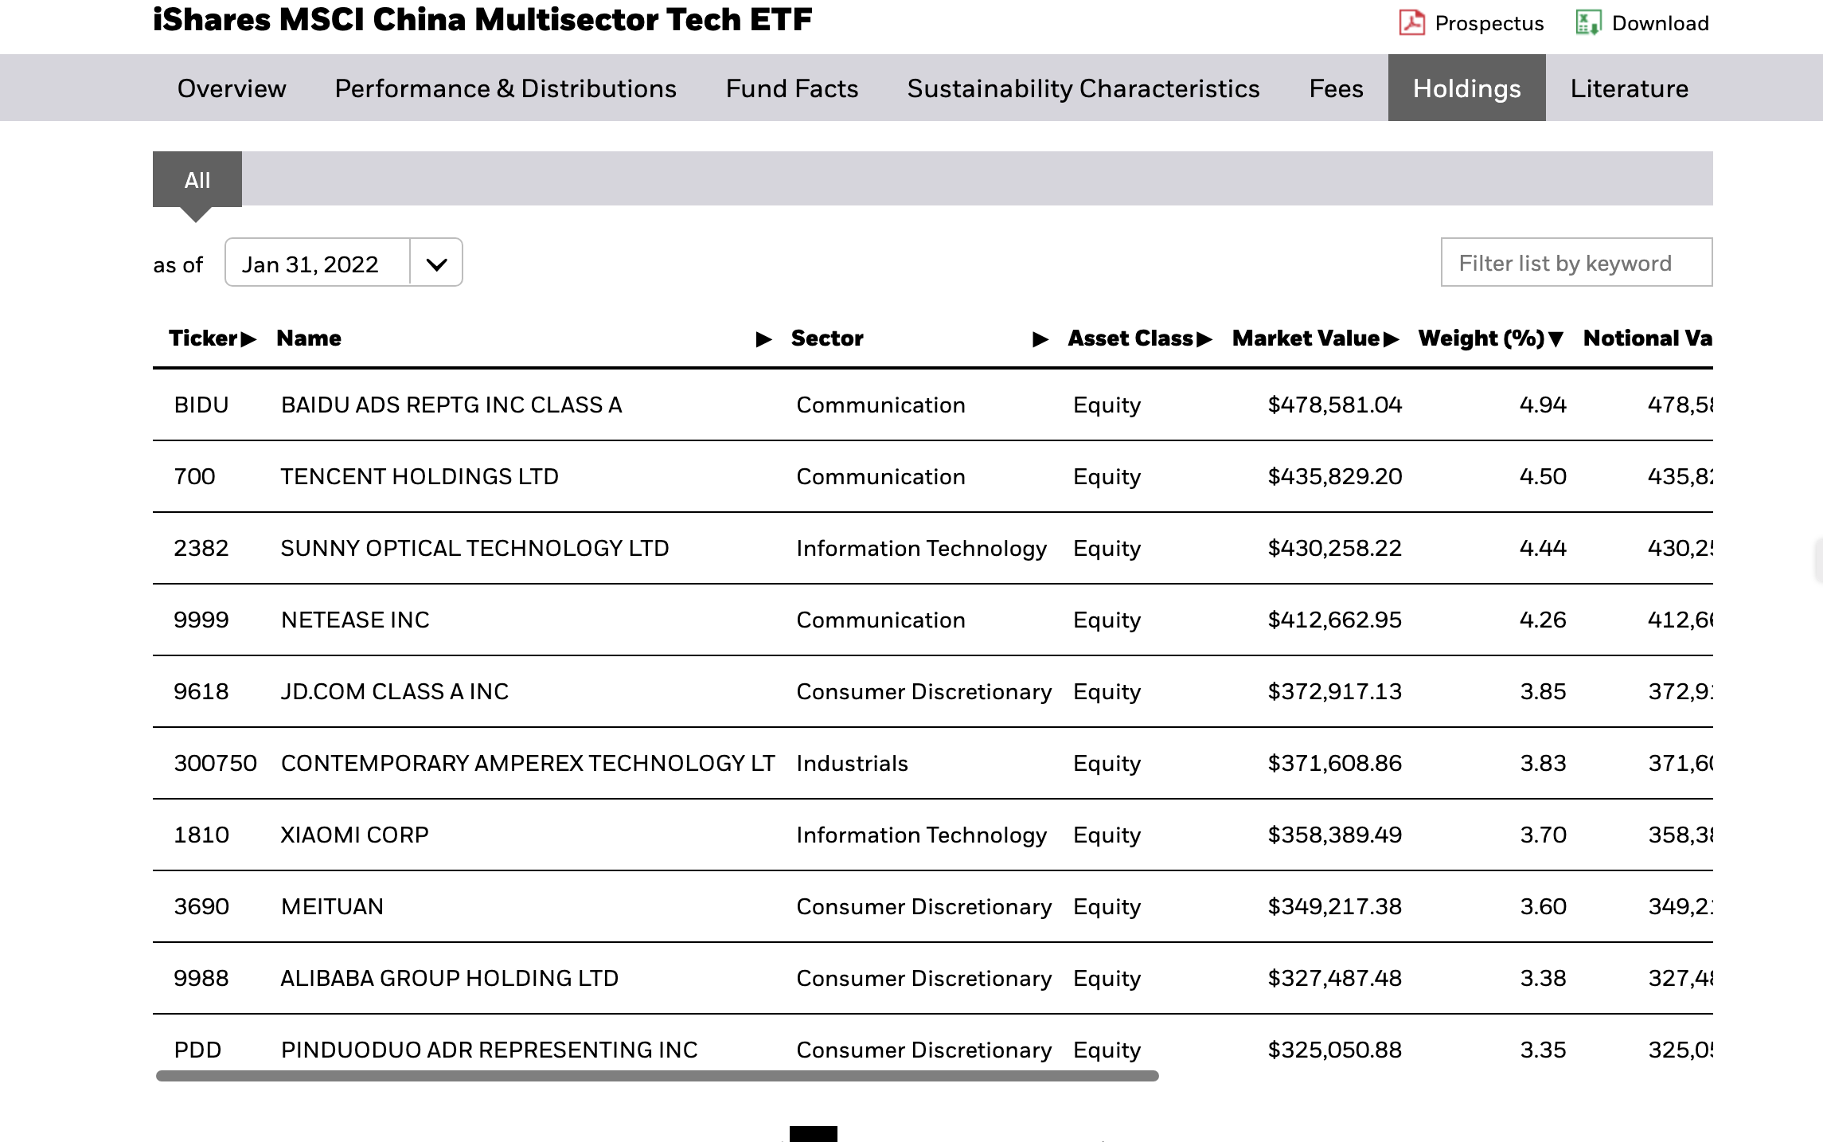
Task: Select PINDUODUO ADR REPRESENTING INC
Action: [x=489, y=1050]
